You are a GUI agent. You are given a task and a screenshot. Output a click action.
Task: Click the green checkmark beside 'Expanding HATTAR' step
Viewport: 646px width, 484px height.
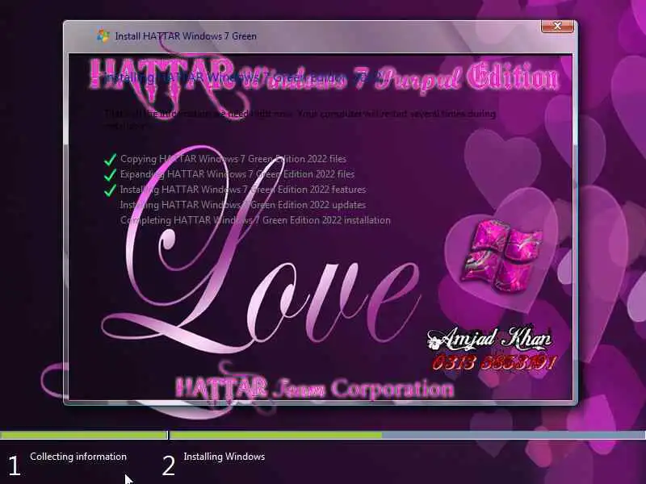tap(110, 174)
